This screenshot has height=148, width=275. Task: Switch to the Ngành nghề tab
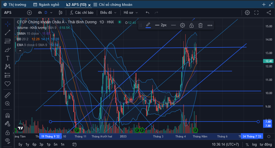(x=46, y=5)
